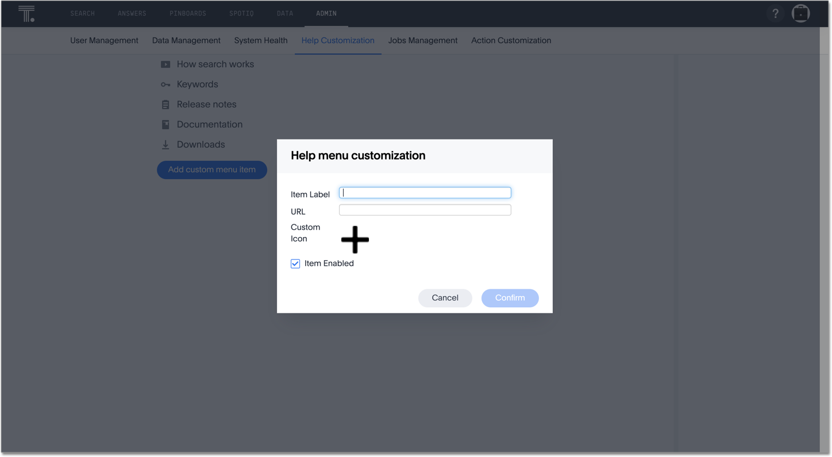Screen dimensions: 832x457
Task: Open the Jobs Management tab
Action: 423,41
